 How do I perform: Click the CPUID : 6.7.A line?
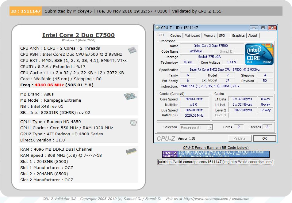[x=53, y=66]
